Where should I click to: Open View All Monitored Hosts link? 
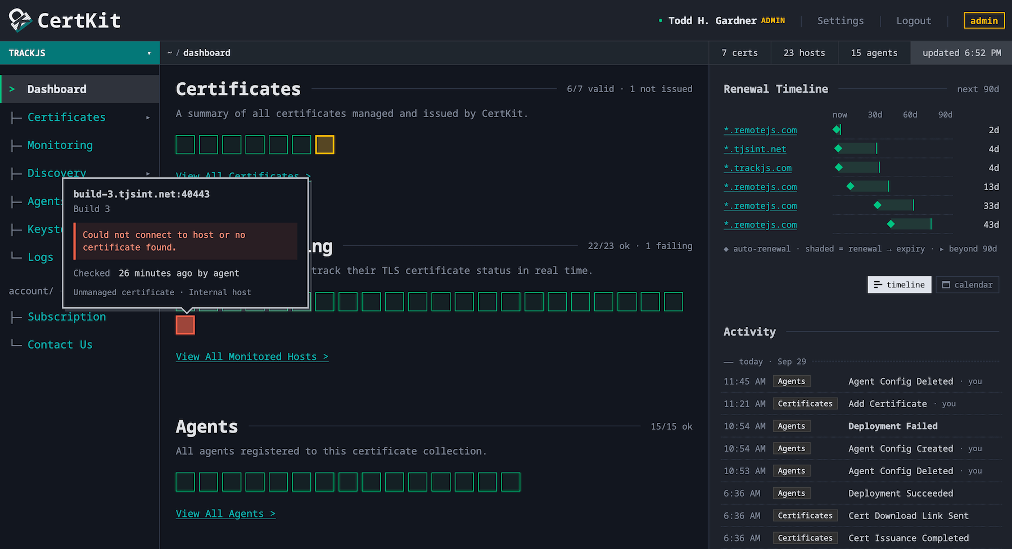(x=252, y=357)
